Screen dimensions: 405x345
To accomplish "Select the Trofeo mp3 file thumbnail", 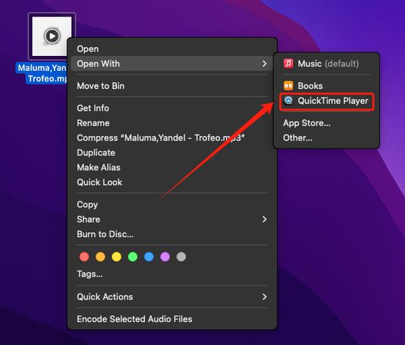I will click(x=52, y=36).
